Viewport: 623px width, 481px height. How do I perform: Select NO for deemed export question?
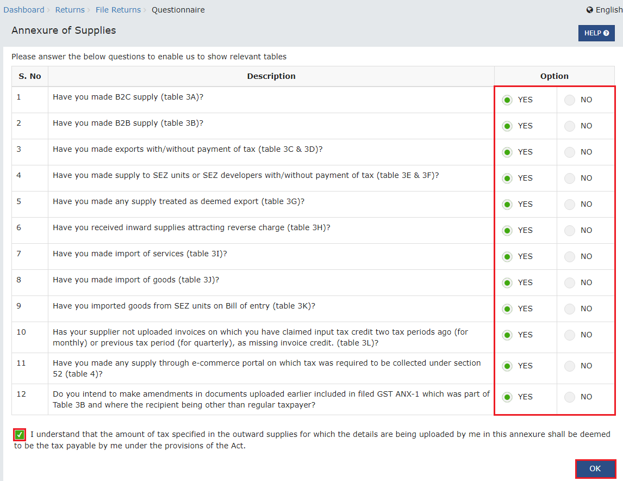[569, 205]
